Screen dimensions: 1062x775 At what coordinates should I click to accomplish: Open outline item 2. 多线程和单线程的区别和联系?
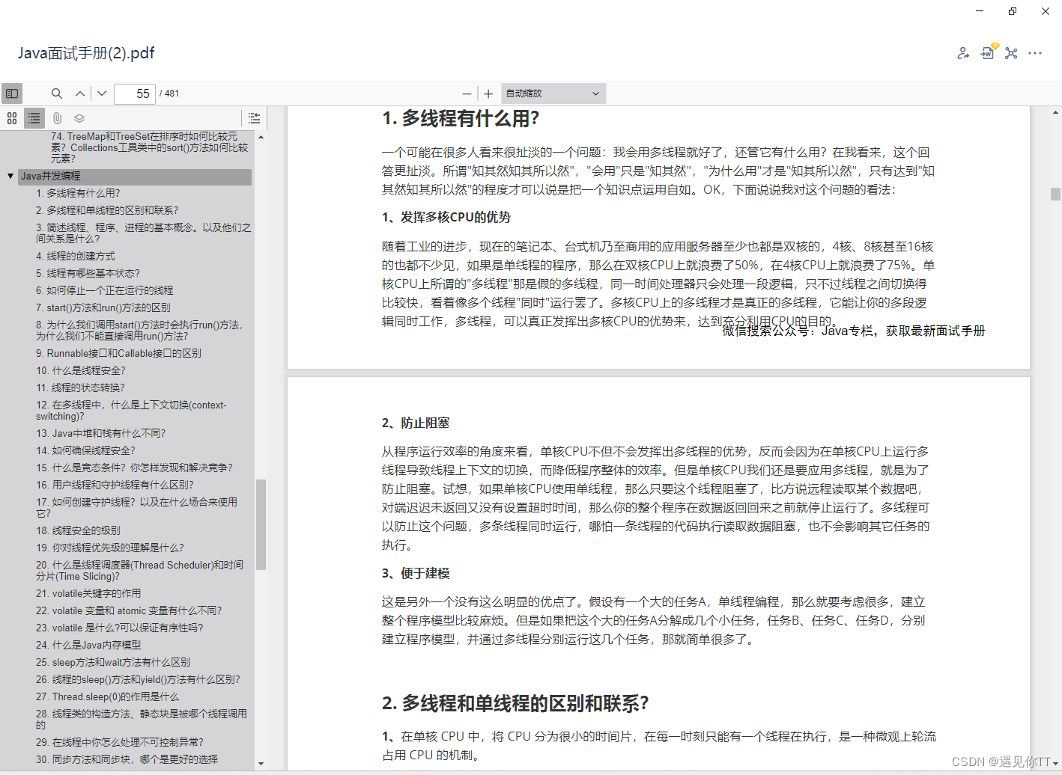(107, 210)
